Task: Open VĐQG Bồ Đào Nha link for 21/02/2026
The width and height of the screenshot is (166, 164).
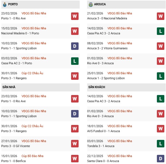Action: click(x=120, y=13)
